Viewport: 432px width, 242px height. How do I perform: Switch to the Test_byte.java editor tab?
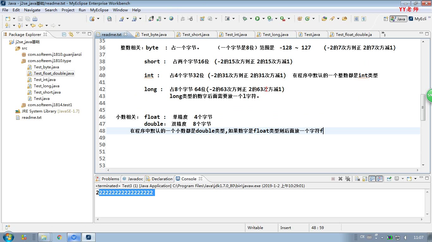point(153,34)
